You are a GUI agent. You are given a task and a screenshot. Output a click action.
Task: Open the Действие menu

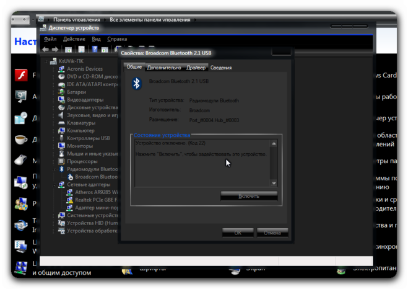(74, 39)
